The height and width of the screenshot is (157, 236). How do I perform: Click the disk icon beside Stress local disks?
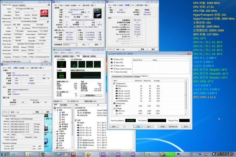pyautogui.click(x=112, y=72)
